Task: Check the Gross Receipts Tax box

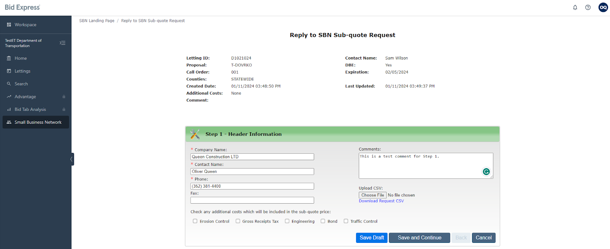Action: pyautogui.click(x=238, y=221)
